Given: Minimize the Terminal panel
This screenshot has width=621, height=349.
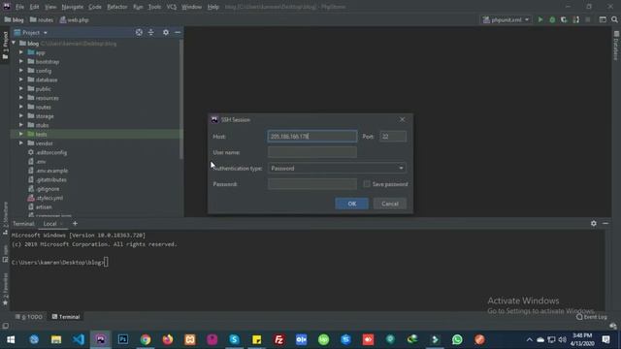Looking at the screenshot, I should pos(605,224).
